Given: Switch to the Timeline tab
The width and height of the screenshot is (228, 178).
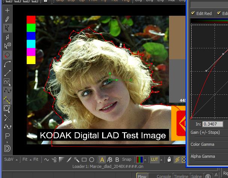Looking at the screenshot, I should (x=181, y=176).
